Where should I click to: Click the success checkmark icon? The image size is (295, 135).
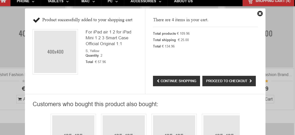pyautogui.click(x=36, y=20)
